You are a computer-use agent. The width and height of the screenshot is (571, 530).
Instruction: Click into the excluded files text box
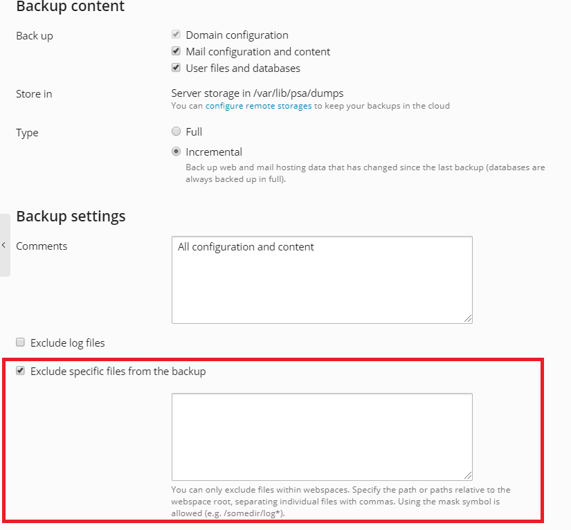[x=322, y=437]
